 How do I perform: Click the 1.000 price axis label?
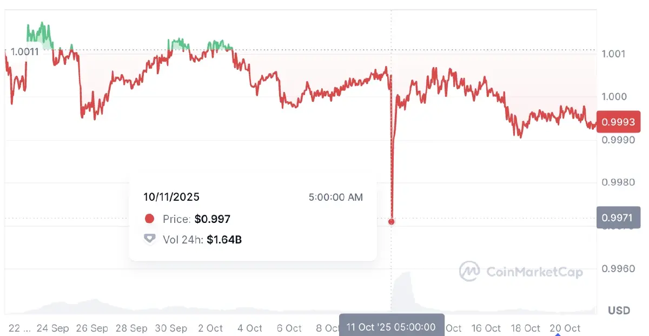click(614, 97)
